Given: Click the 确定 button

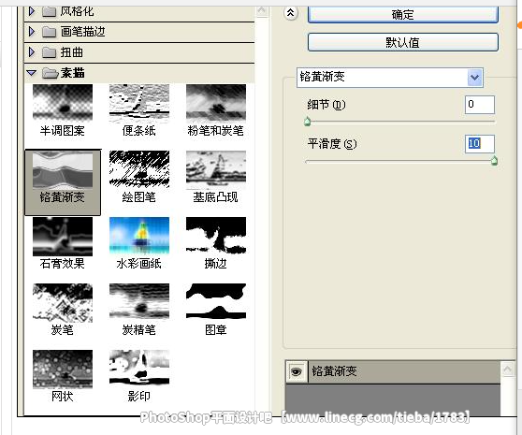Looking at the screenshot, I should [x=403, y=15].
